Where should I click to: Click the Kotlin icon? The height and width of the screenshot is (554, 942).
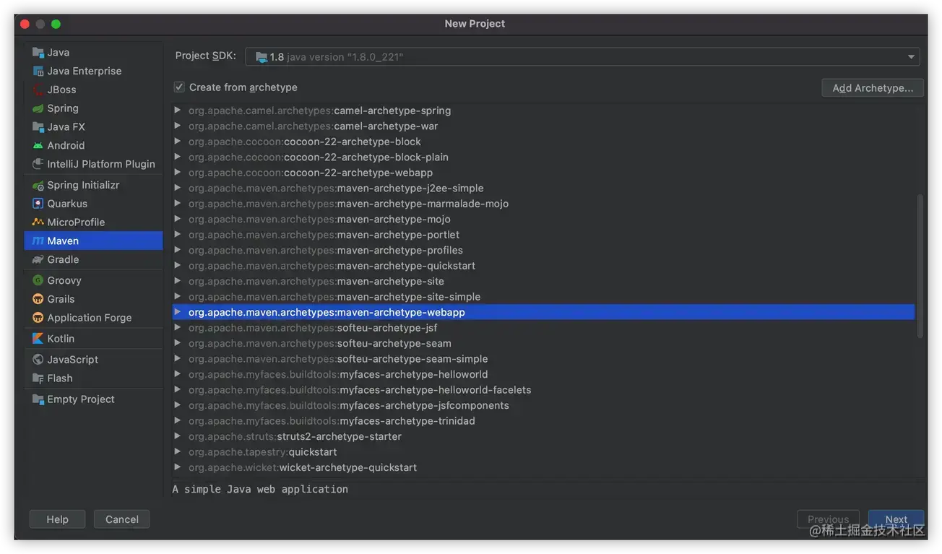click(38, 339)
